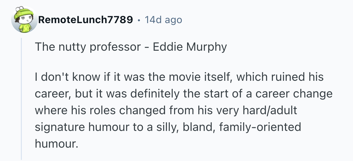Open the RemoteLunch7789 user profile link
The image size is (353, 161).
point(86,20)
